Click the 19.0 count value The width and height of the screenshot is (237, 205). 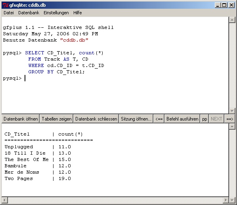coord(65,178)
